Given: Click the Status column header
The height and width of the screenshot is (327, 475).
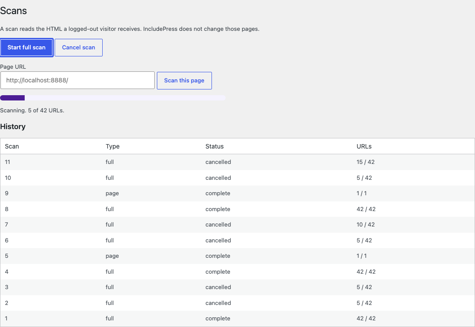Looking at the screenshot, I should tap(215, 146).
